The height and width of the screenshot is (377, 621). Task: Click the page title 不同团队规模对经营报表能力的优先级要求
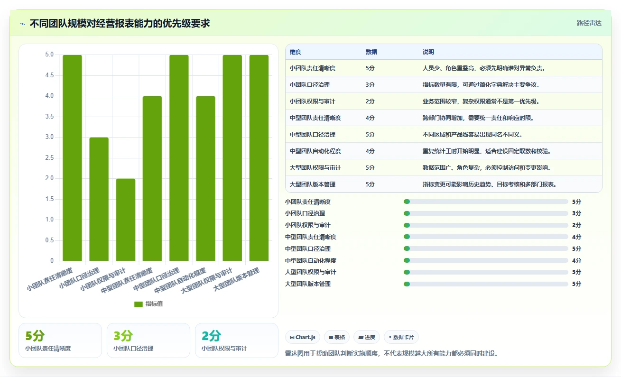[120, 24]
